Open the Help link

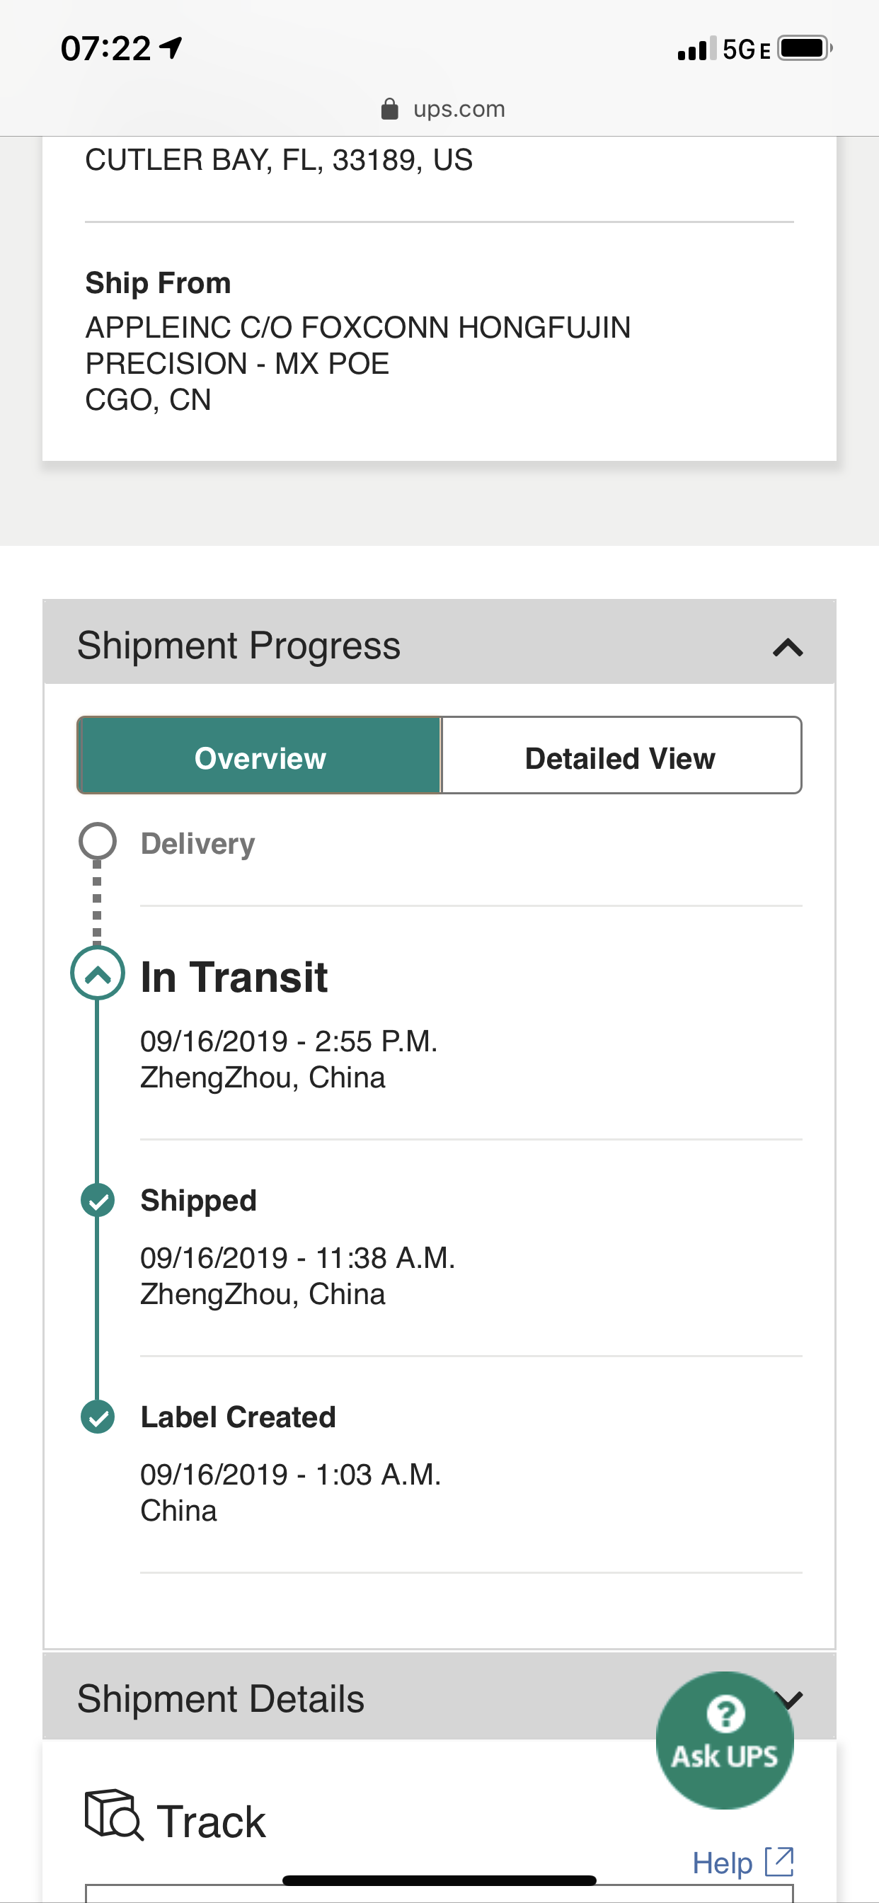tap(723, 1863)
